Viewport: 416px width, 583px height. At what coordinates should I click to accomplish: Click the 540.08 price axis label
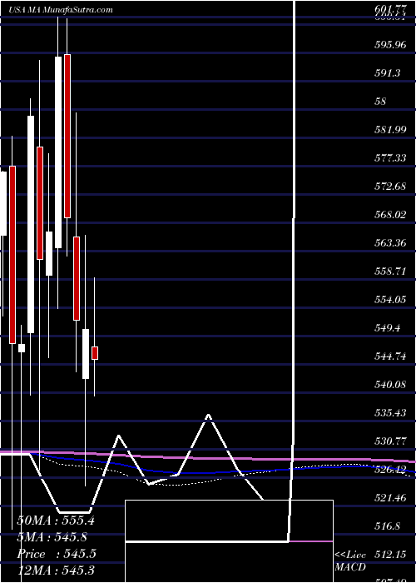click(x=389, y=385)
